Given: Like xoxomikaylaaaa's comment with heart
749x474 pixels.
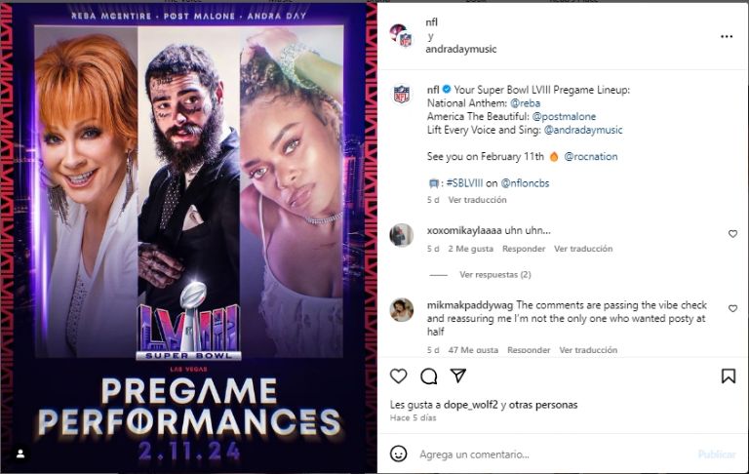Looking at the screenshot, I should coord(732,234).
